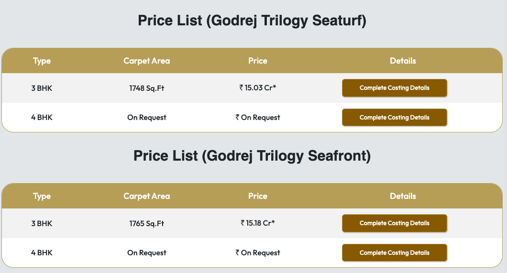Click Complete Costing Details for Seafront 4 BHK

click(x=394, y=253)
